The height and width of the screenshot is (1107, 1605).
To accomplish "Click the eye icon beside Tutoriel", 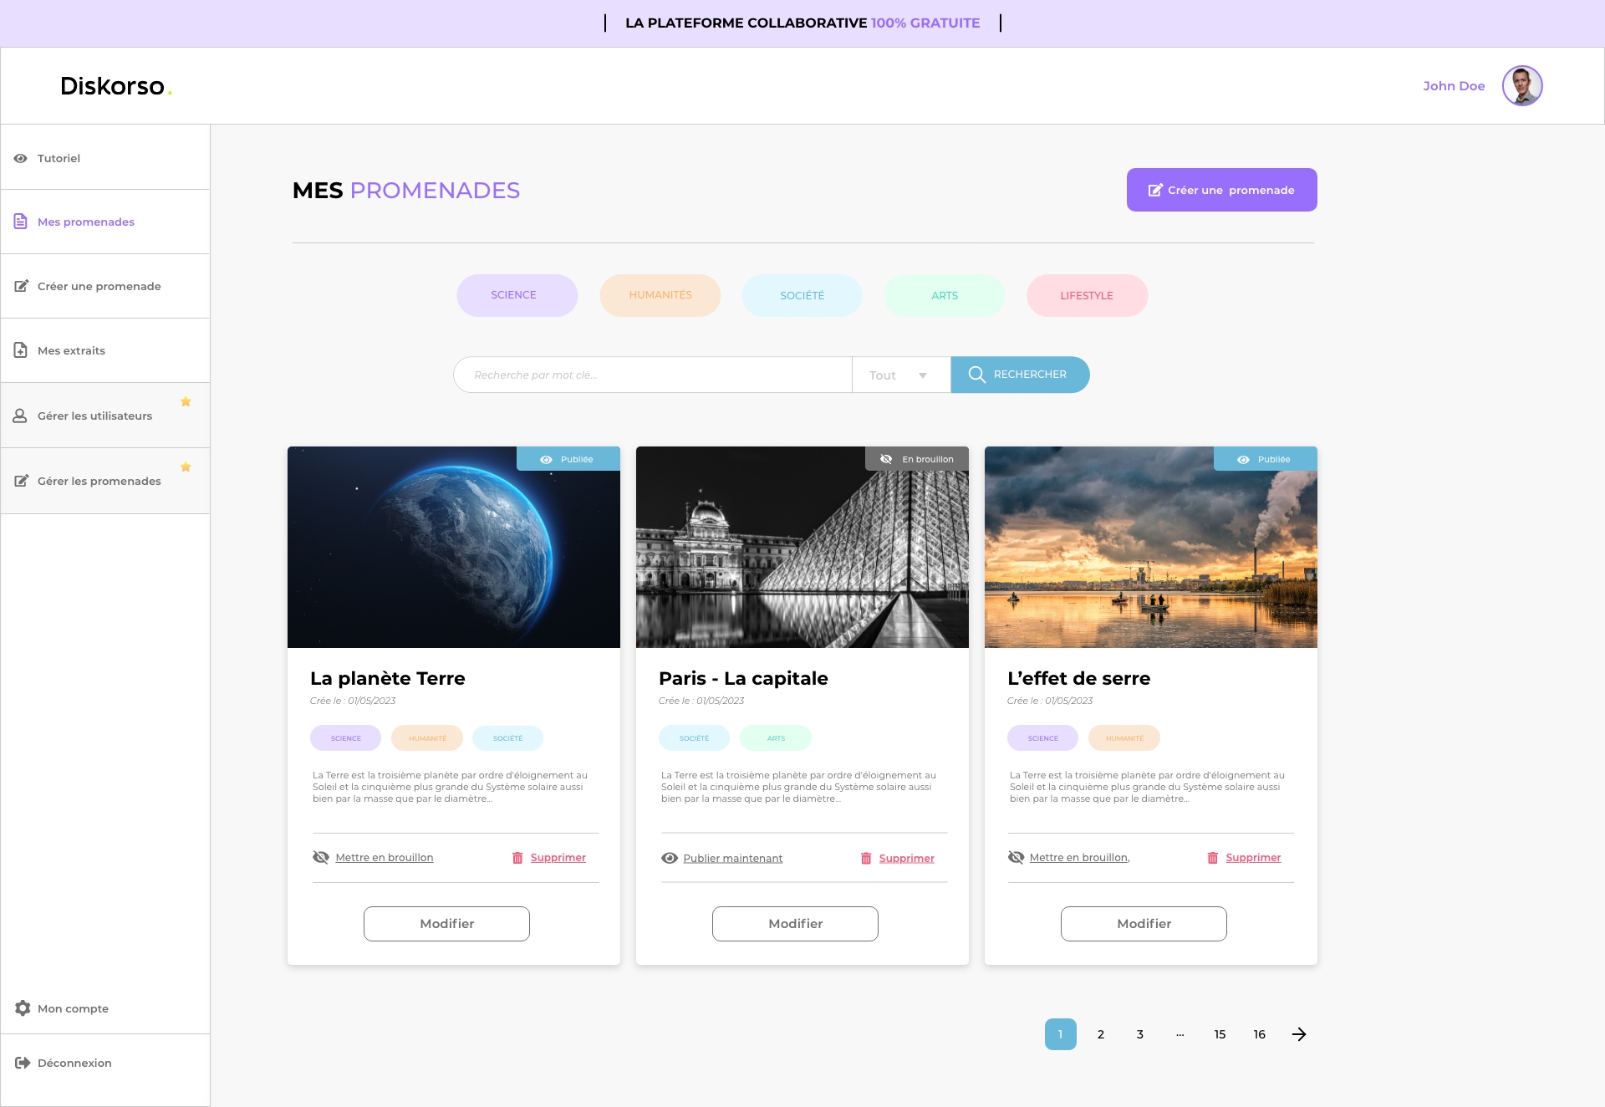I will pos(21,158).
